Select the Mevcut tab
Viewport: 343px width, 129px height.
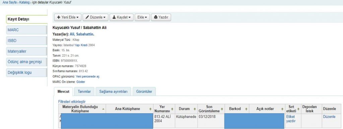[x=63, y=91]
